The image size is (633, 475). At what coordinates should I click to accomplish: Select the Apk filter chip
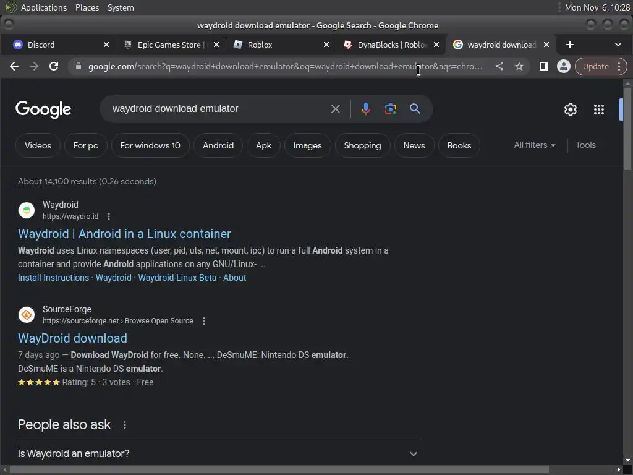pyautogui.click(x=263, y=145)
